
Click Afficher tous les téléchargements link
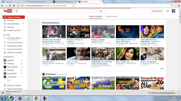click(163, 93)
